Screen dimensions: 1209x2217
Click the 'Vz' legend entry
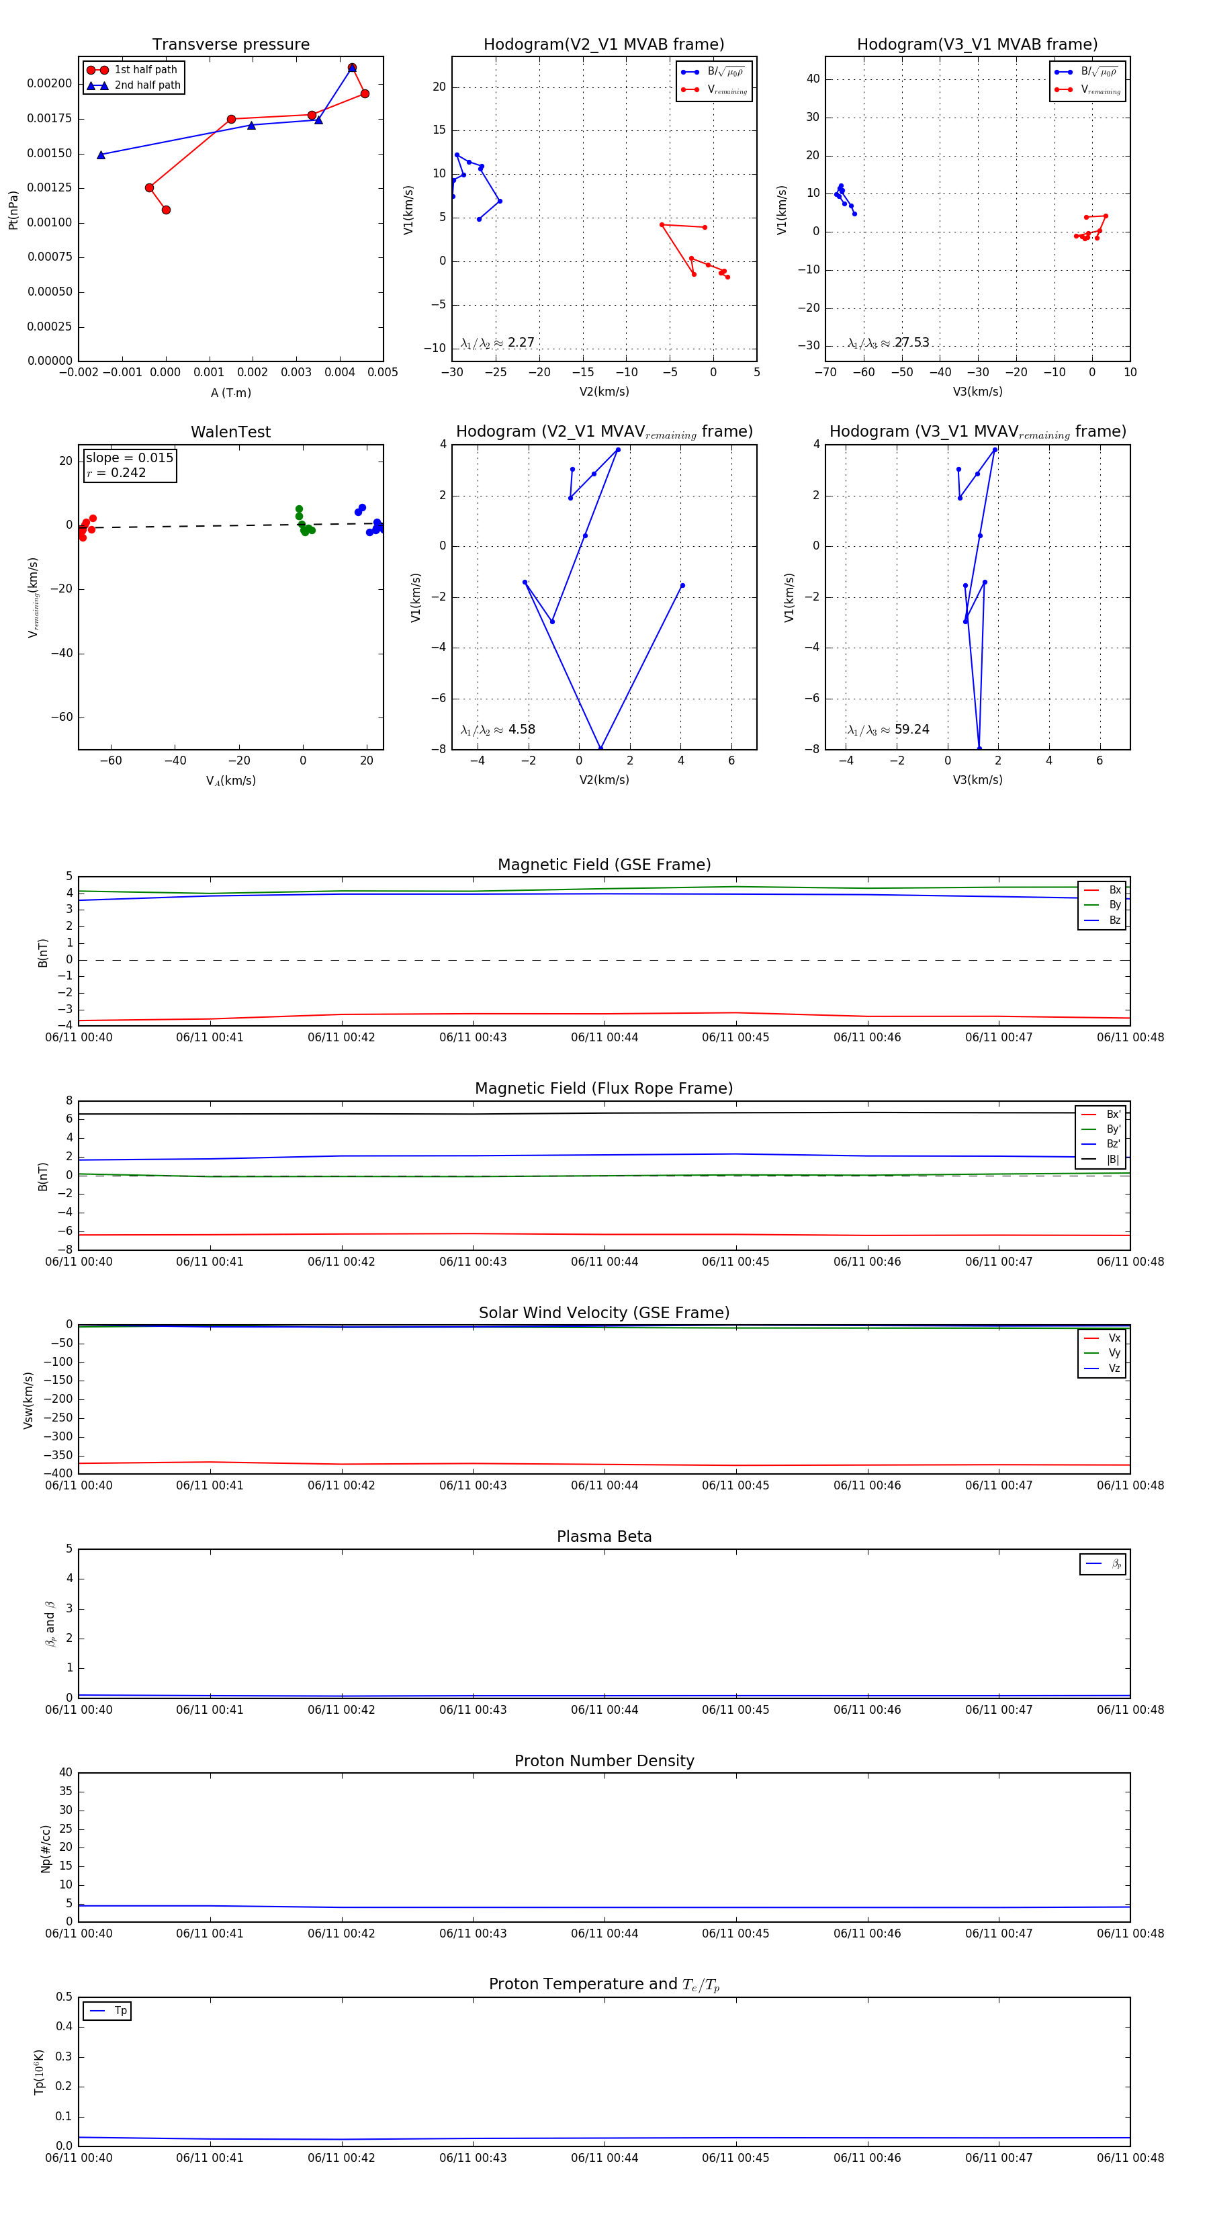1102,1368
